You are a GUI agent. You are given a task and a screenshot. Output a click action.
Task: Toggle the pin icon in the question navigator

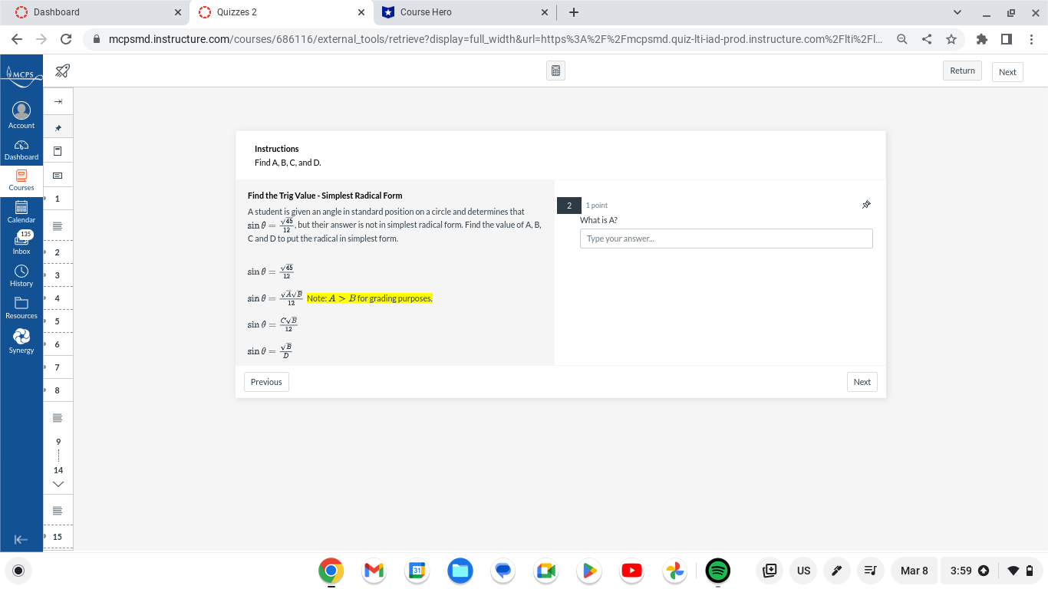tap(58, 126)
